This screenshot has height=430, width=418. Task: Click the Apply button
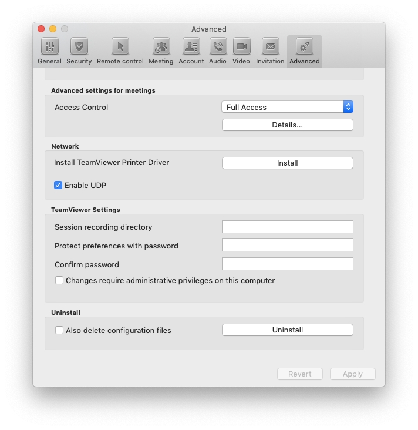352,374
